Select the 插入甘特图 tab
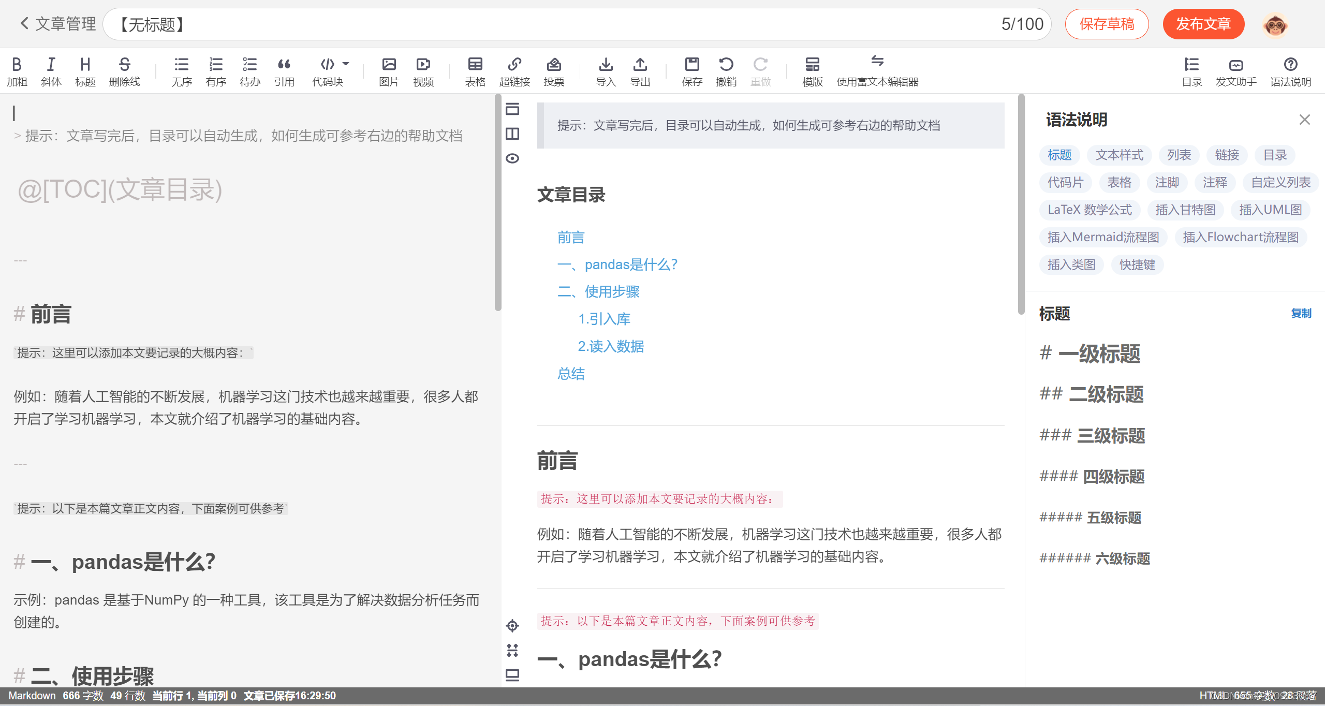This screenshot has width=1325, height=706. click(x=1185, y=210)
